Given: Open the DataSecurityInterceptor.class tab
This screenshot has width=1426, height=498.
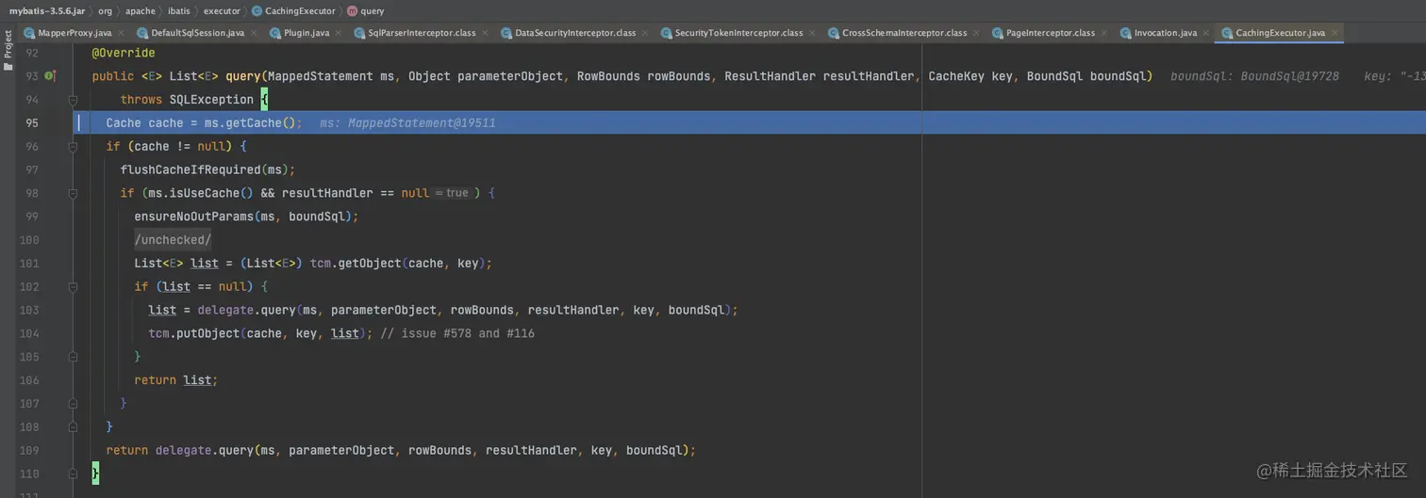Looking at the screenshot, I should 575,33.
